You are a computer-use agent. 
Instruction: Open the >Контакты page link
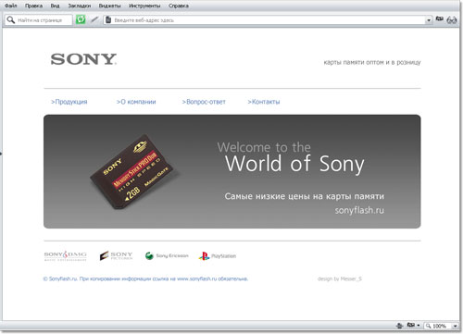tap(264, 102)
